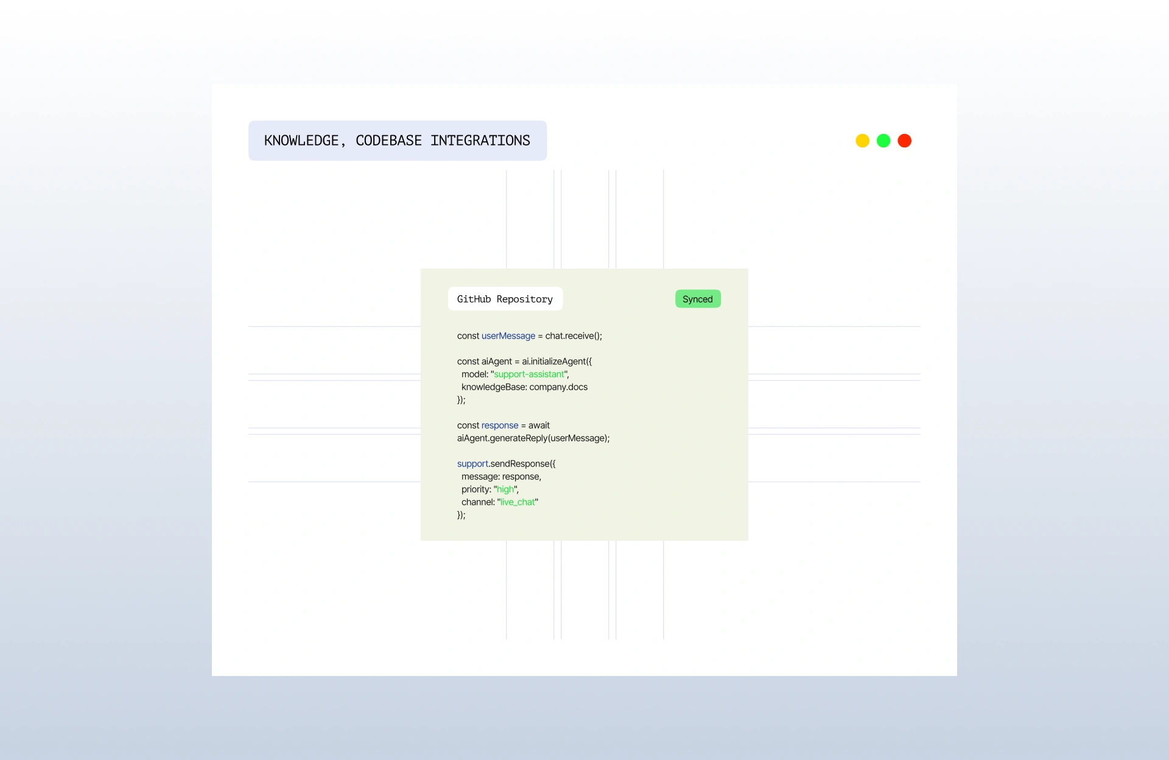The image size is (1169, 760).
Task: Click the Synced status badge
Action: pos(698,299)
